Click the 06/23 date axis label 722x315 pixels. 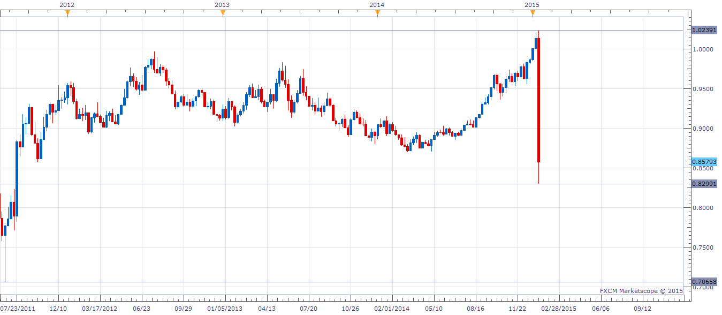click(142, 309)
